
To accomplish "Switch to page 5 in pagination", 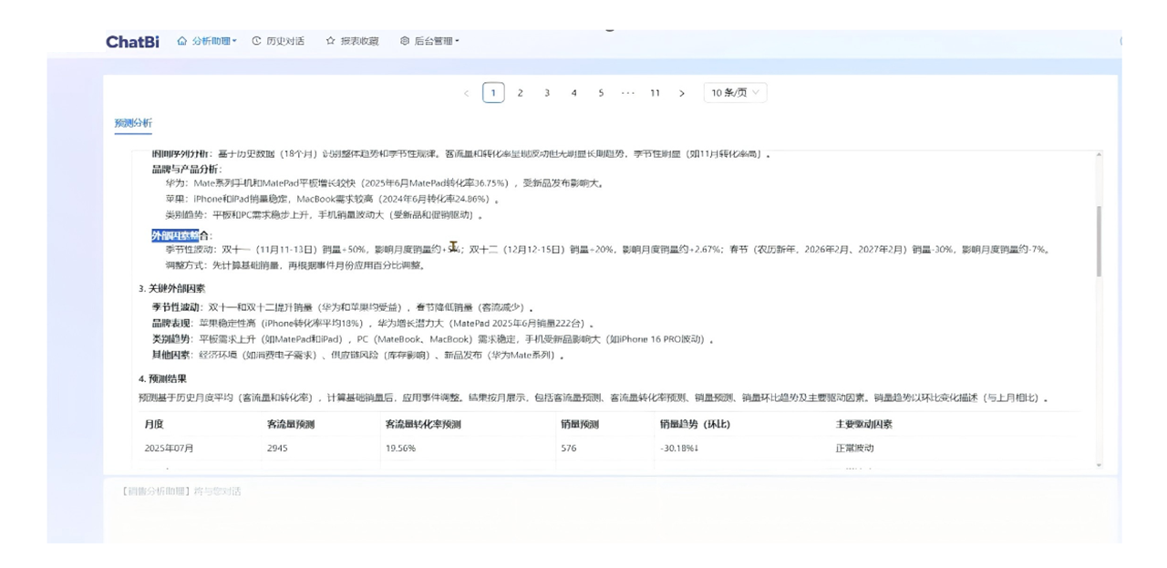I will [601, 93].
